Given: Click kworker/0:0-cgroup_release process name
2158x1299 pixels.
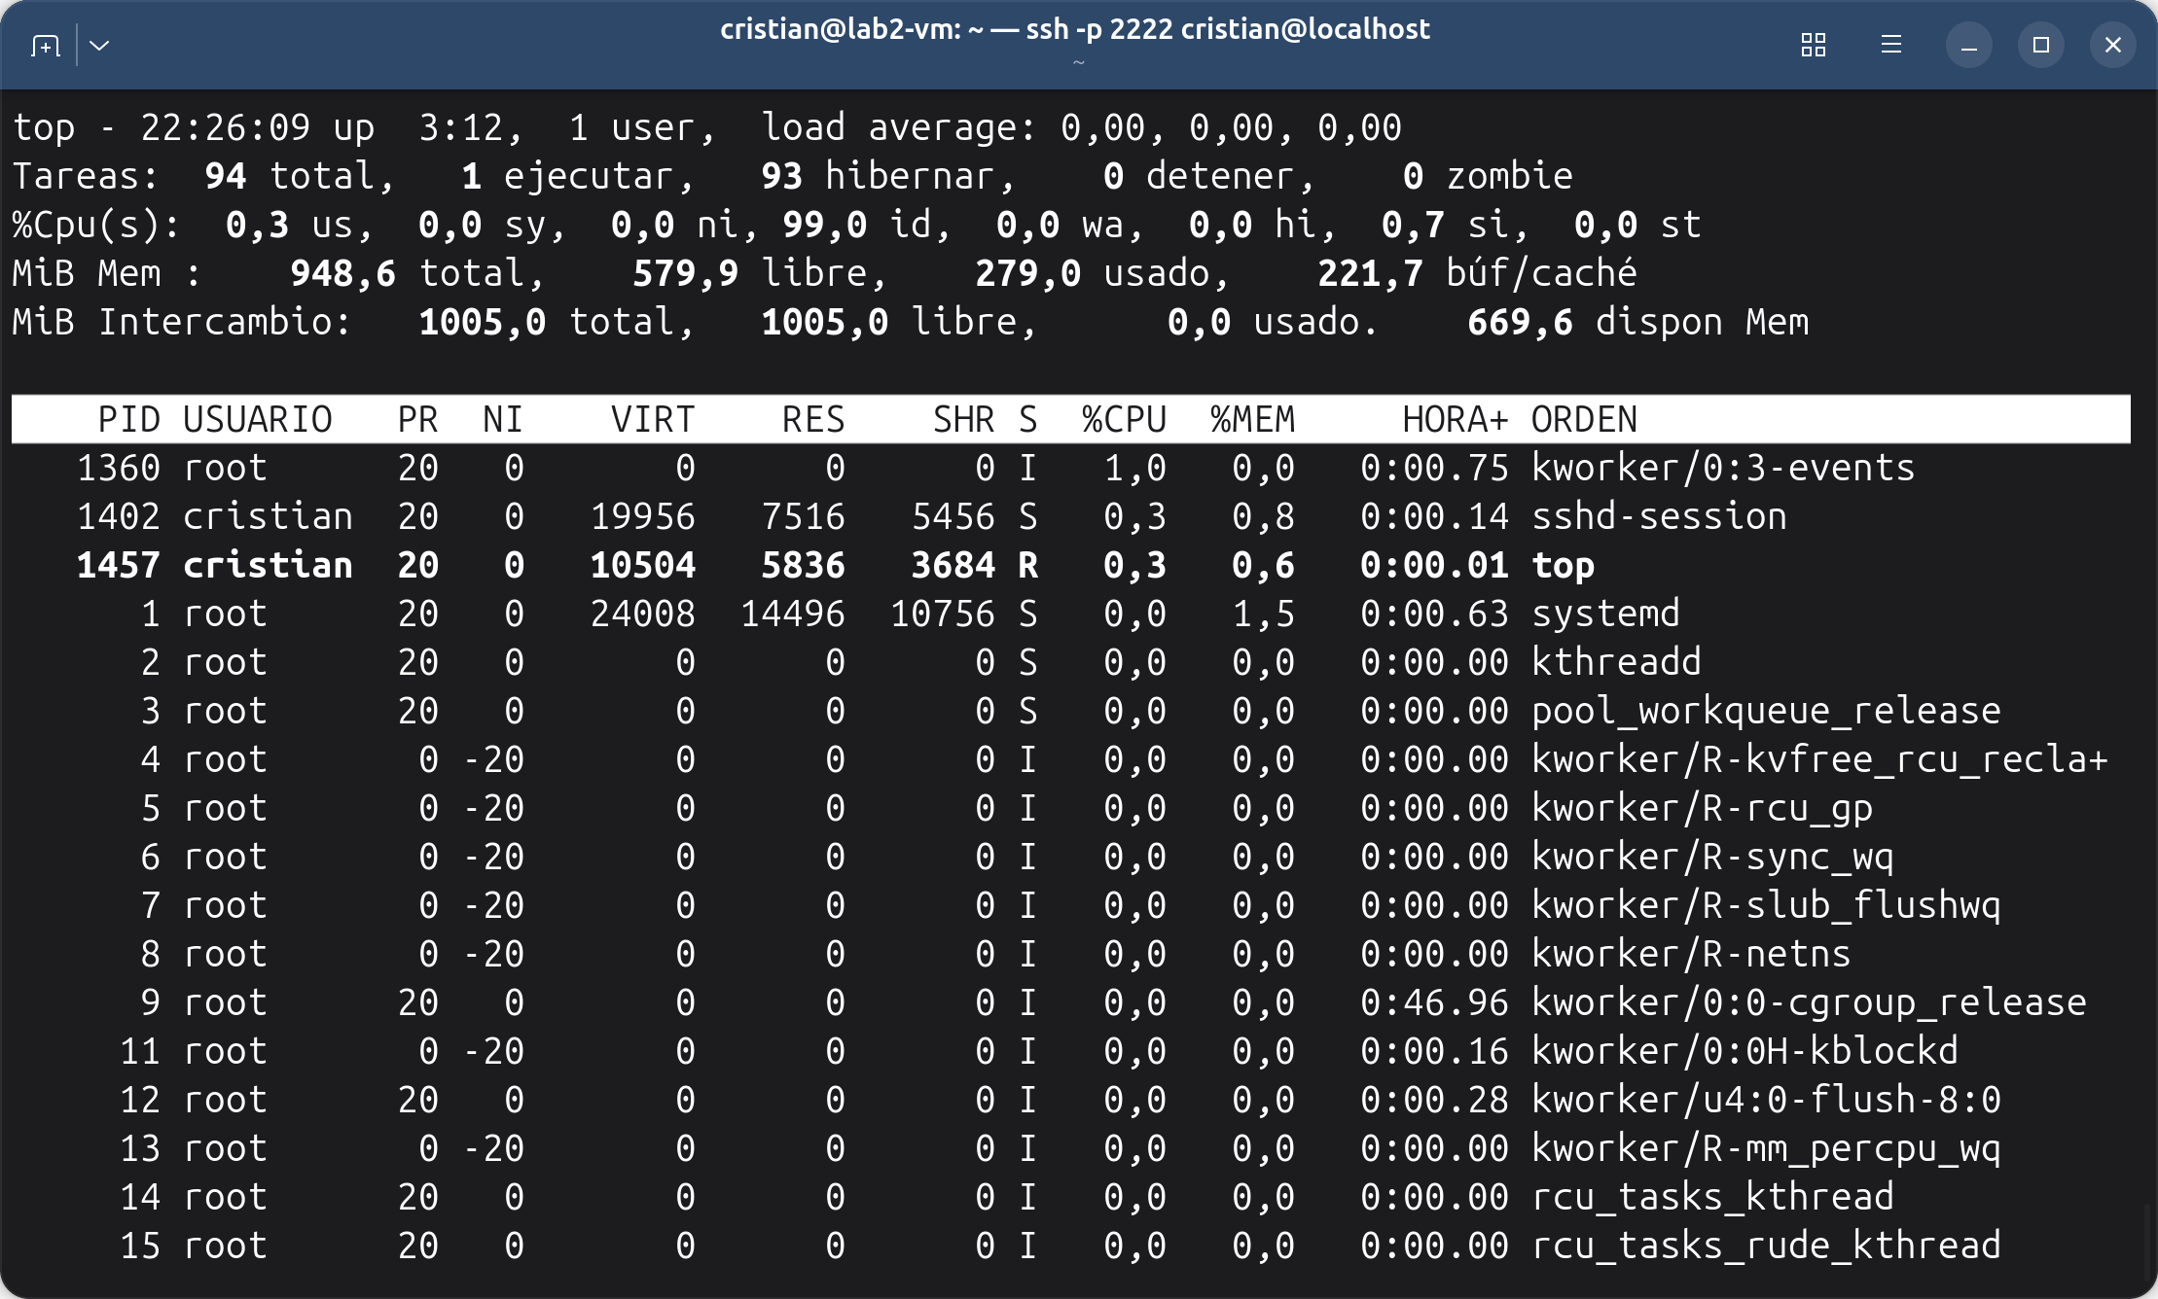Looking at the screenshot, I should click(x=1809, y=1002).
